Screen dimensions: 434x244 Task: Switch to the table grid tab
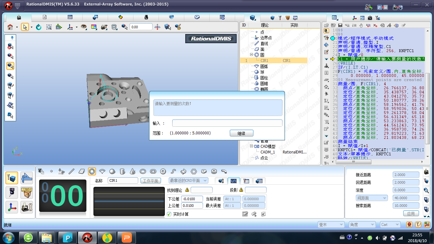tap(70, 17)
